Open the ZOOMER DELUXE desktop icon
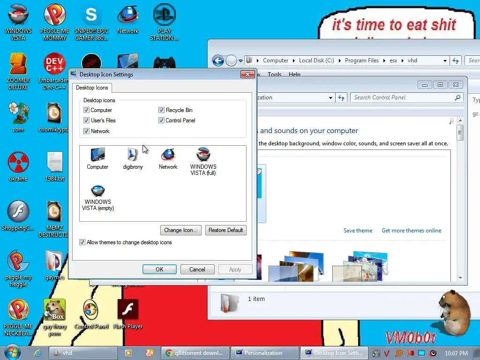Viewport: 480px width, 360px height. click(18, 71)
